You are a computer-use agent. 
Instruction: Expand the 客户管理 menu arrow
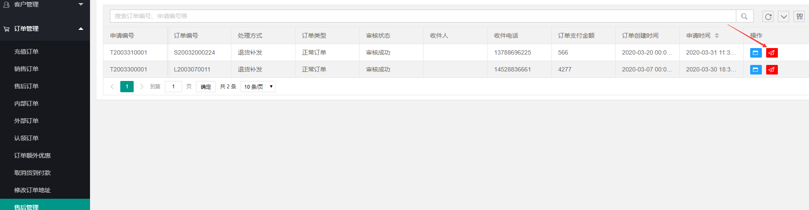pos(81,4)
